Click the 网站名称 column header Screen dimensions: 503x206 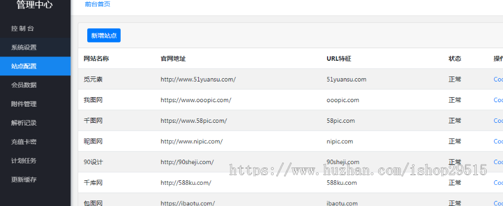point(96,59)
